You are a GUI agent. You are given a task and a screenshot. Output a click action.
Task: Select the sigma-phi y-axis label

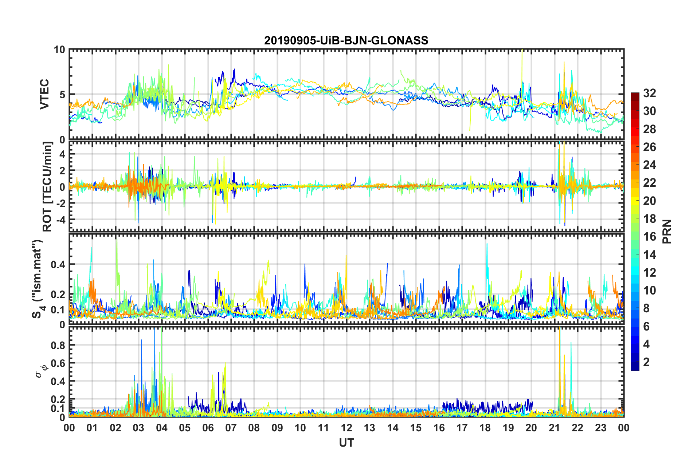pos(42,371)
